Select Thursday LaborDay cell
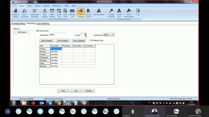 [x=56, y=60]
